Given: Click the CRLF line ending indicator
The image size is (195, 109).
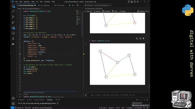Looking at the screenshot, I should 122,108.
